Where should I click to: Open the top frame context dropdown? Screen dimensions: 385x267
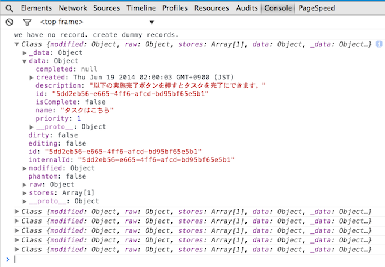pyautogui.click(x=96, y=22)
